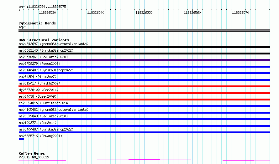Select the nsv5400487 ByrskaBishop2022 label
This screenshot has height=164, width=279.
(x=46, y=129)
